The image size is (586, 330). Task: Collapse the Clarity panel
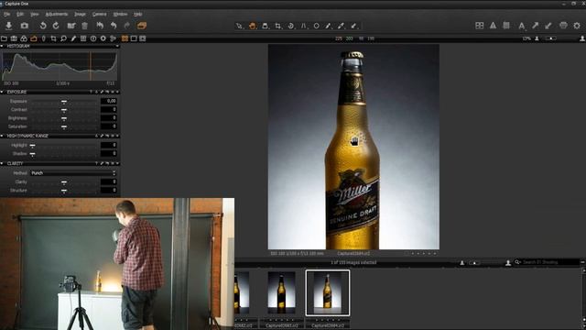(2, 163)
